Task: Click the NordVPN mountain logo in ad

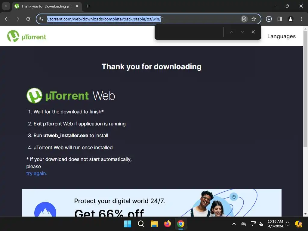Action: 45,209
